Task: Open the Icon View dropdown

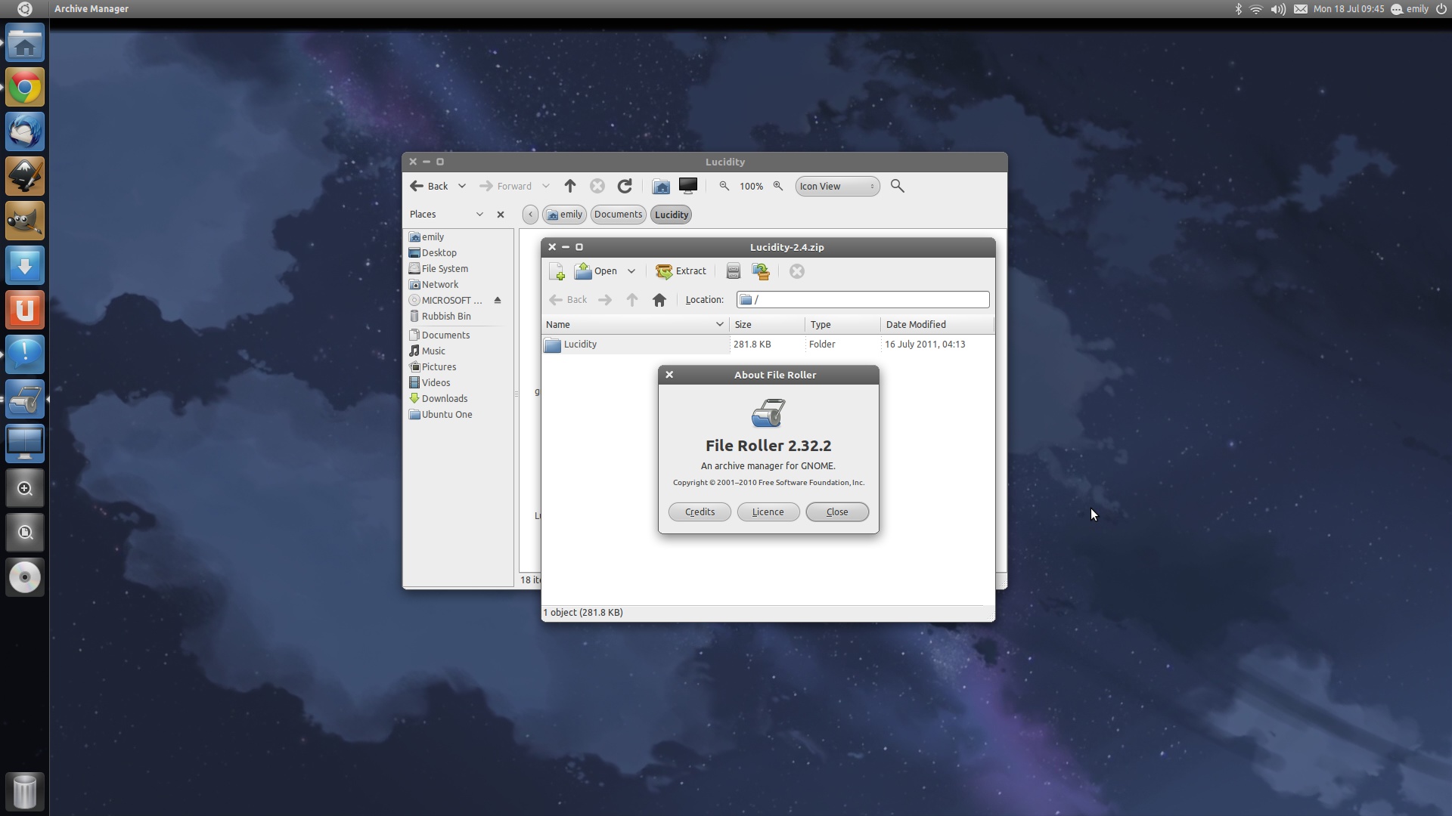Action: pos(837,186)
